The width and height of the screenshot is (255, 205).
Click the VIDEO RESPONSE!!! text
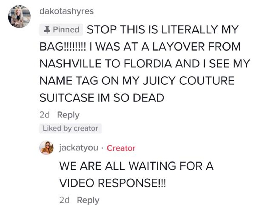click(112, 183)
